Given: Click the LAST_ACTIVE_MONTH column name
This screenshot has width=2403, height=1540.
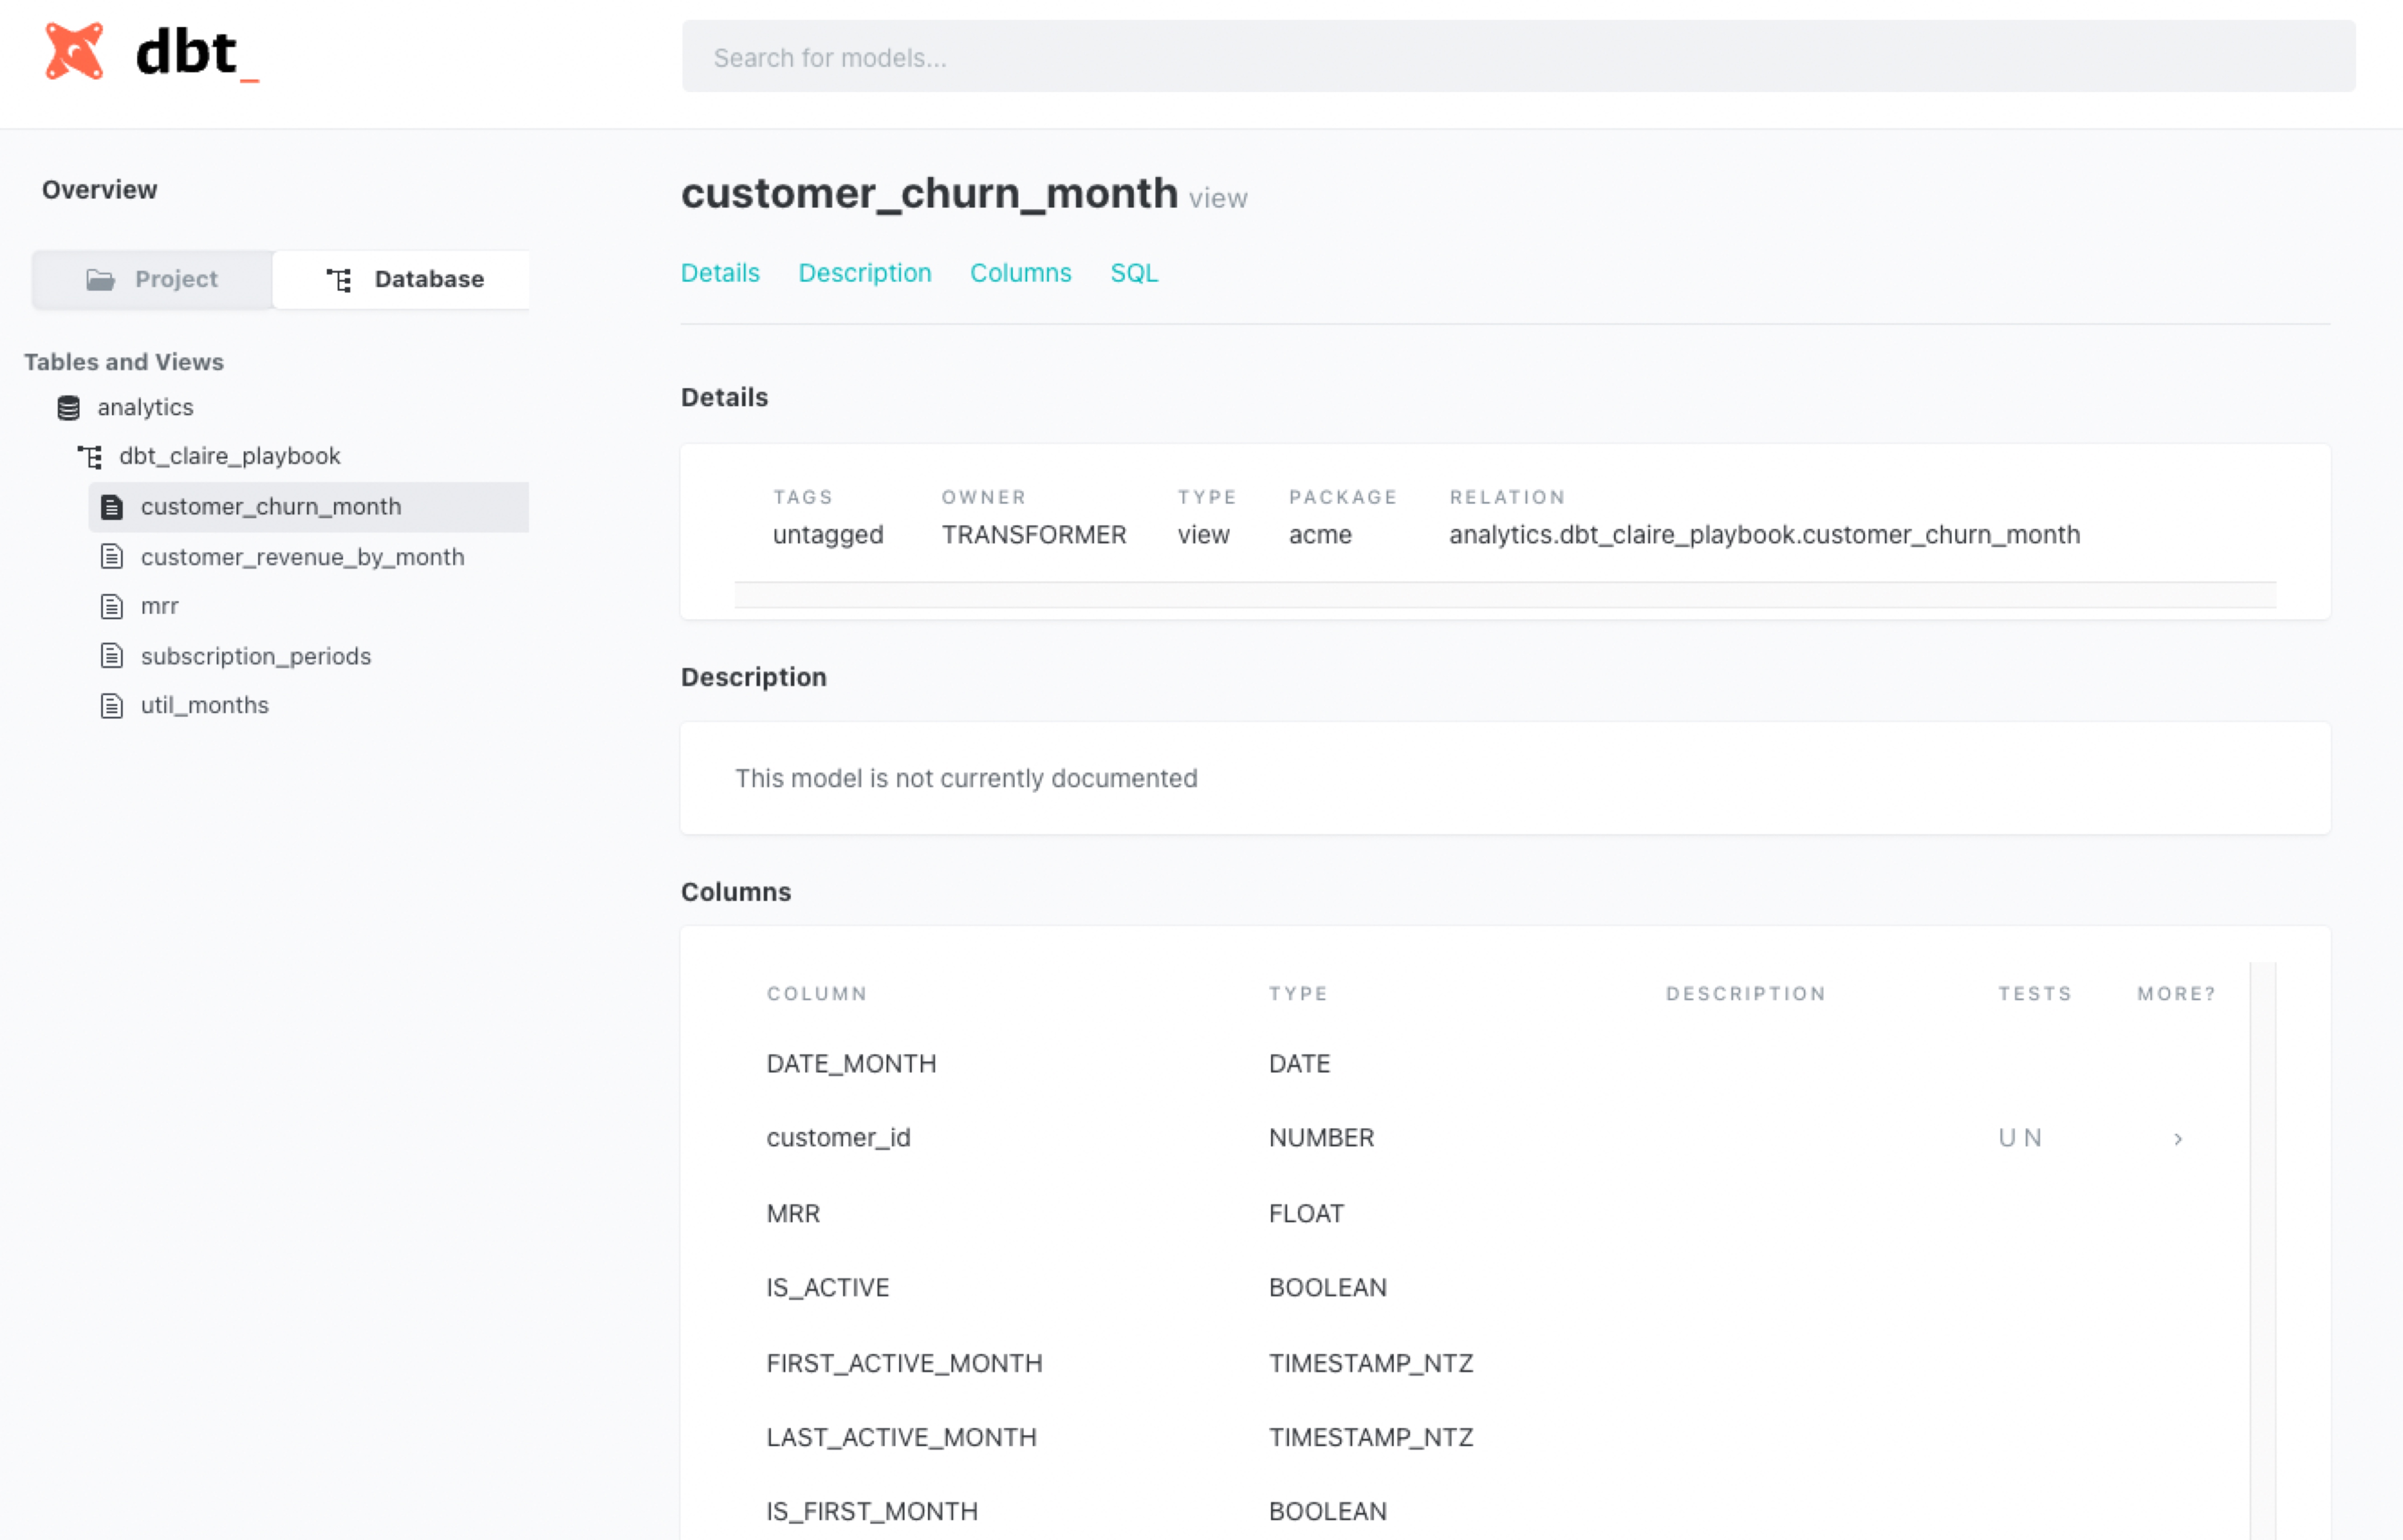Looking at the screenshot, I should [x=901, y=1438].
